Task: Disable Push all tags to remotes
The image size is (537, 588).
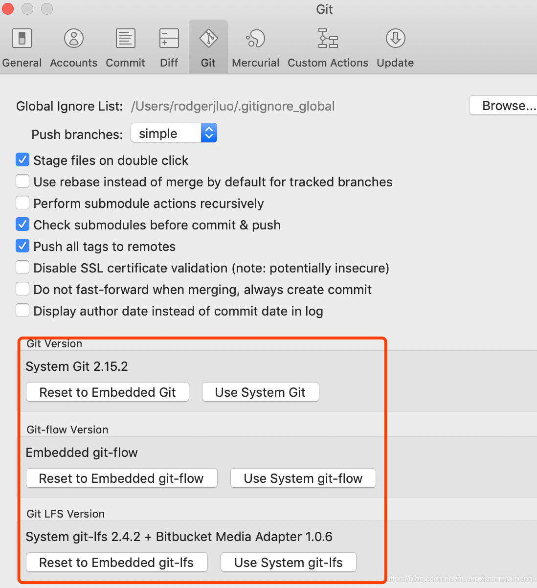Action: [22, 246]
